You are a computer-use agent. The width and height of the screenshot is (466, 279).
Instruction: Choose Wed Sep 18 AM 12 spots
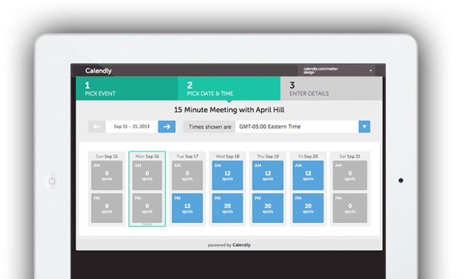[228, 175]
